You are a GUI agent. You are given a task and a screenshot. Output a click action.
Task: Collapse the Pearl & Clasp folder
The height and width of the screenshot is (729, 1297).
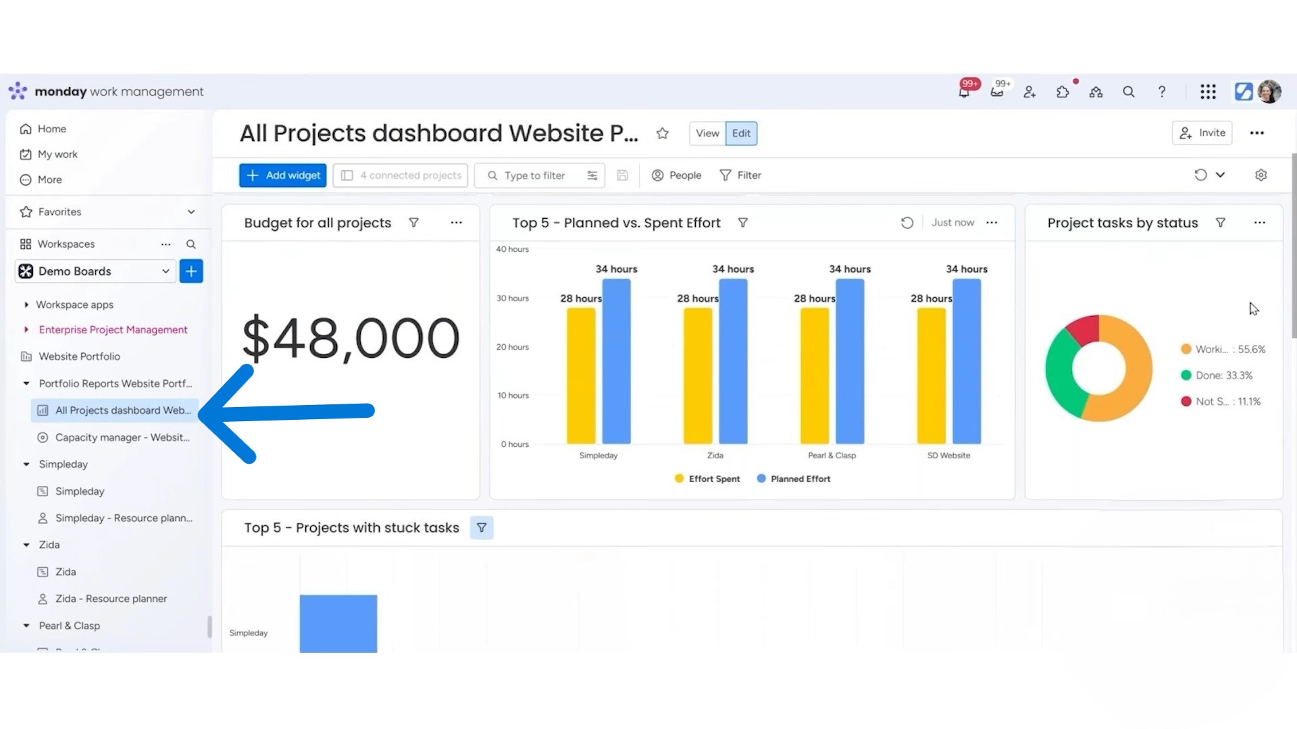[26, 626]
